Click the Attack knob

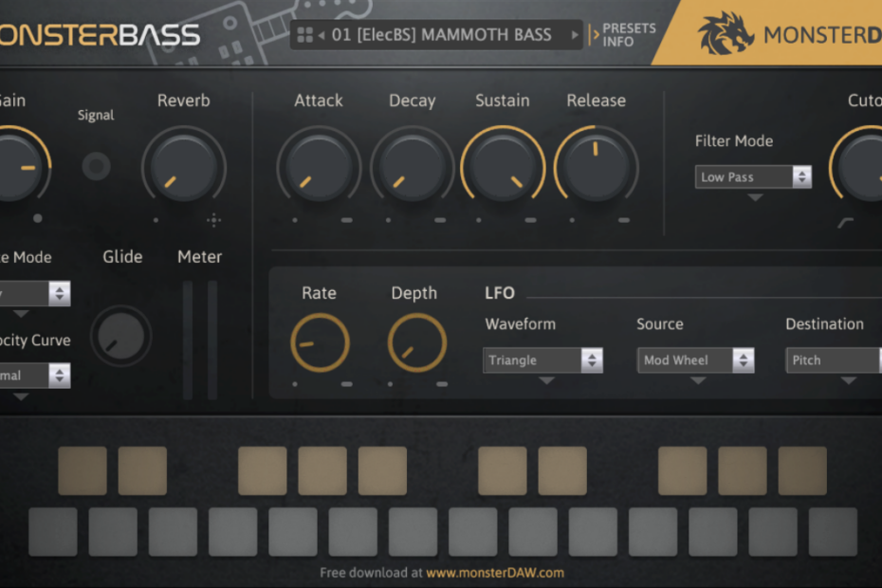319,167
